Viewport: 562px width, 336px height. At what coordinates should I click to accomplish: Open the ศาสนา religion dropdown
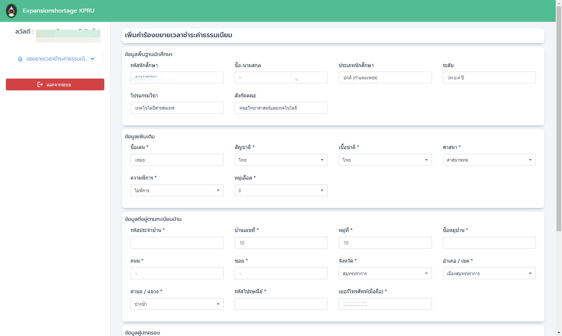[489, 160]
